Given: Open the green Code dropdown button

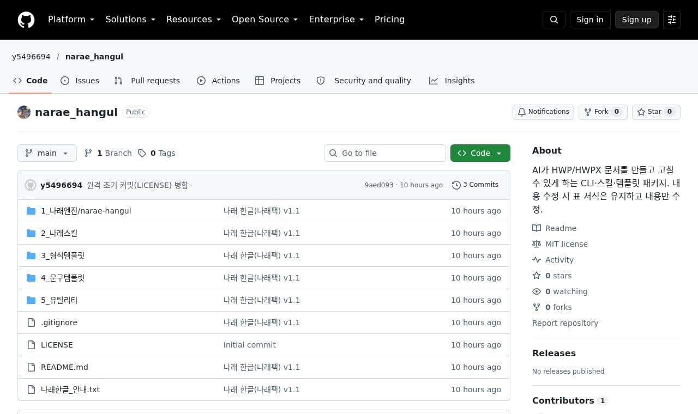Looking at the screenshot, I should [x=480, y=153].
